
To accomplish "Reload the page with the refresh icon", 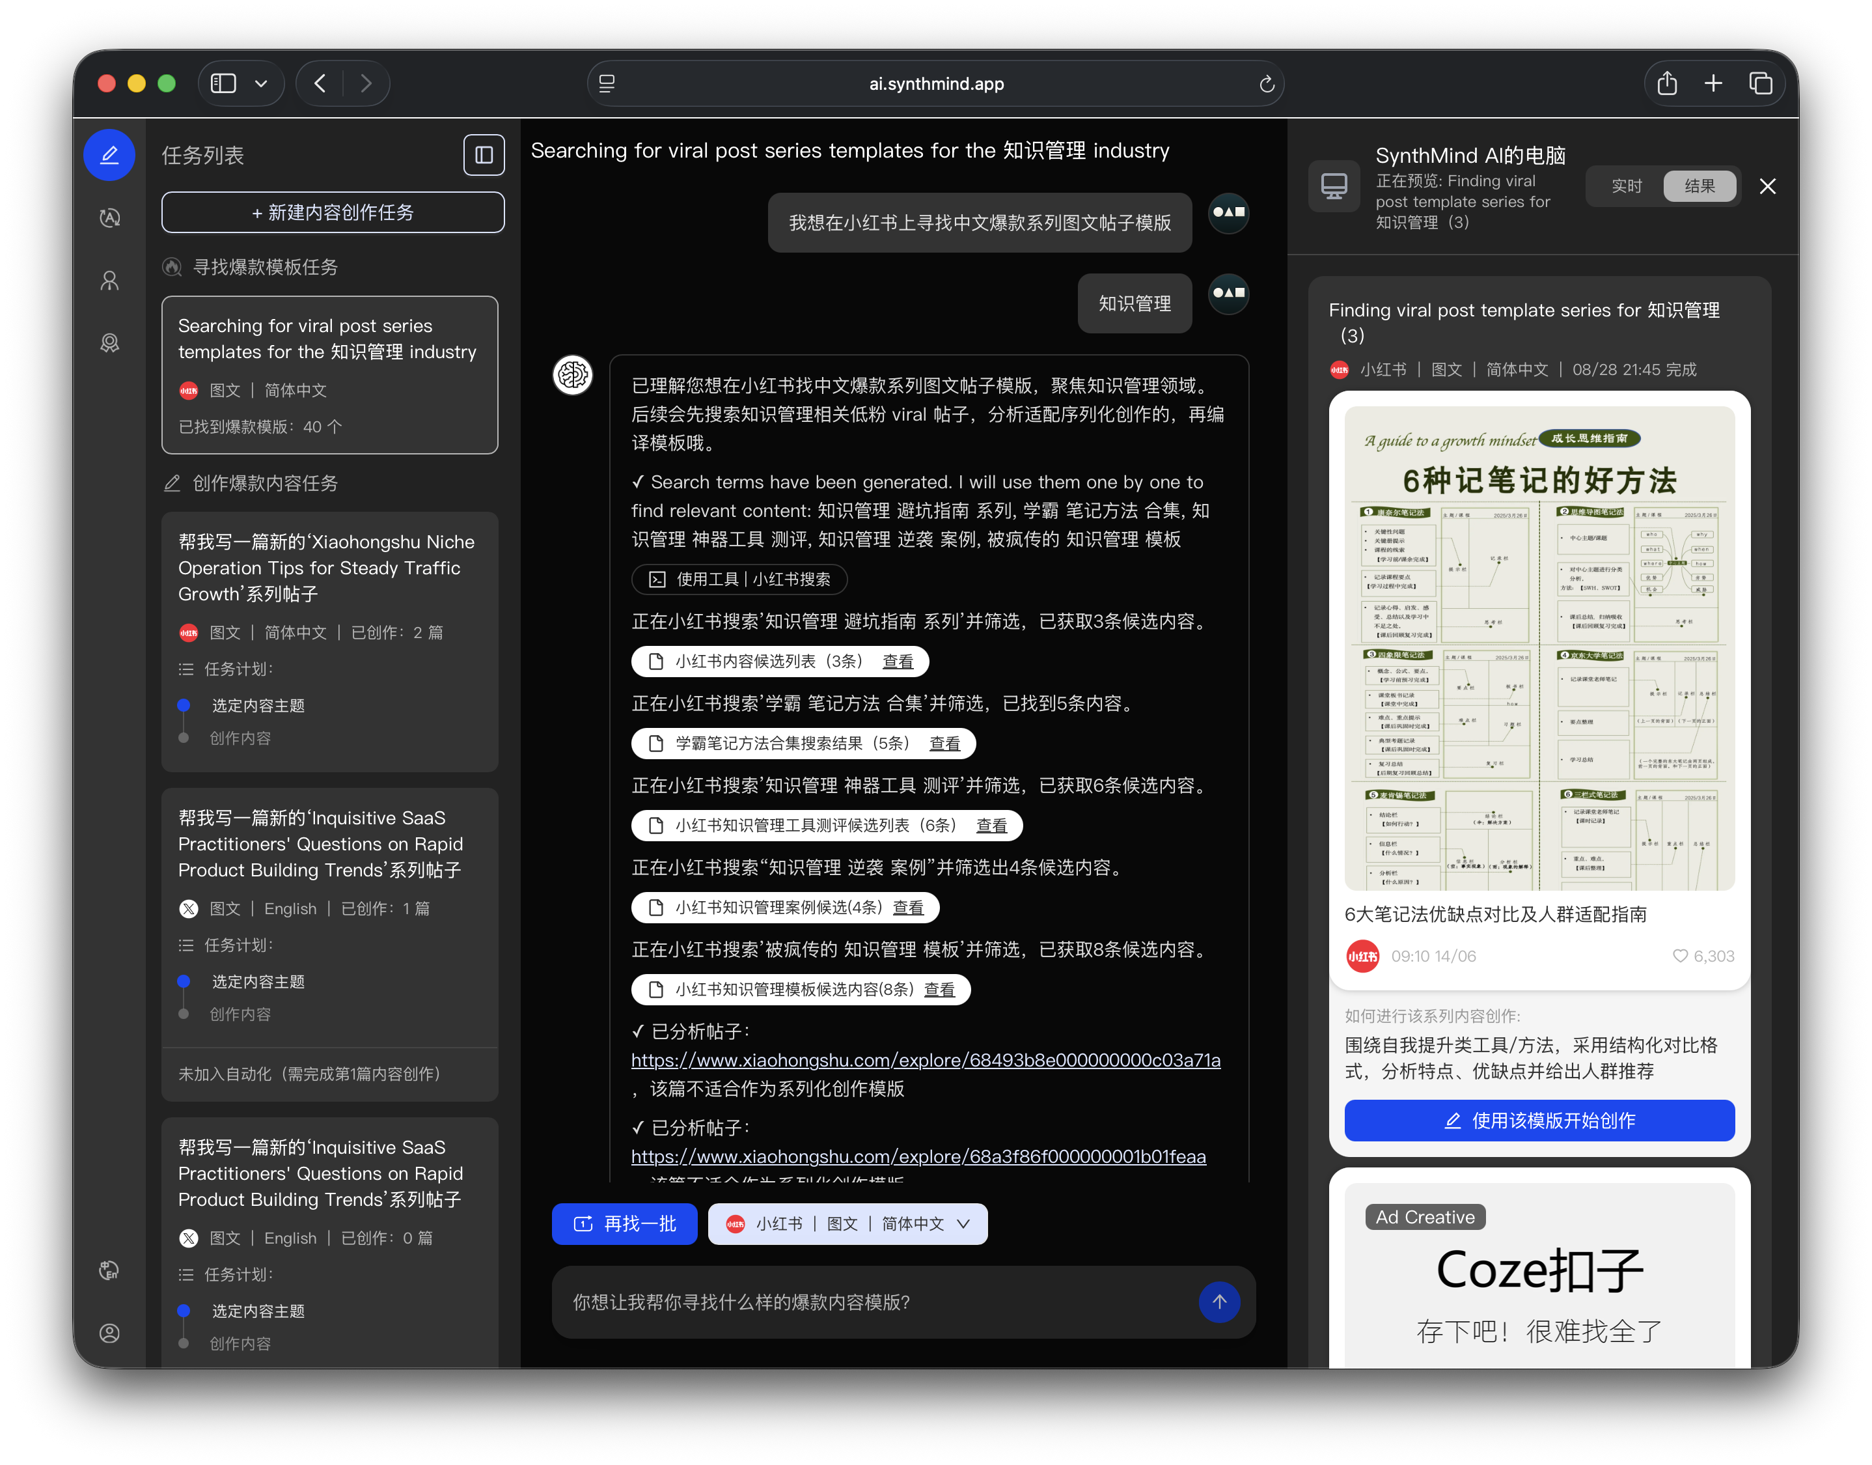I will (x=1267, y=84).
